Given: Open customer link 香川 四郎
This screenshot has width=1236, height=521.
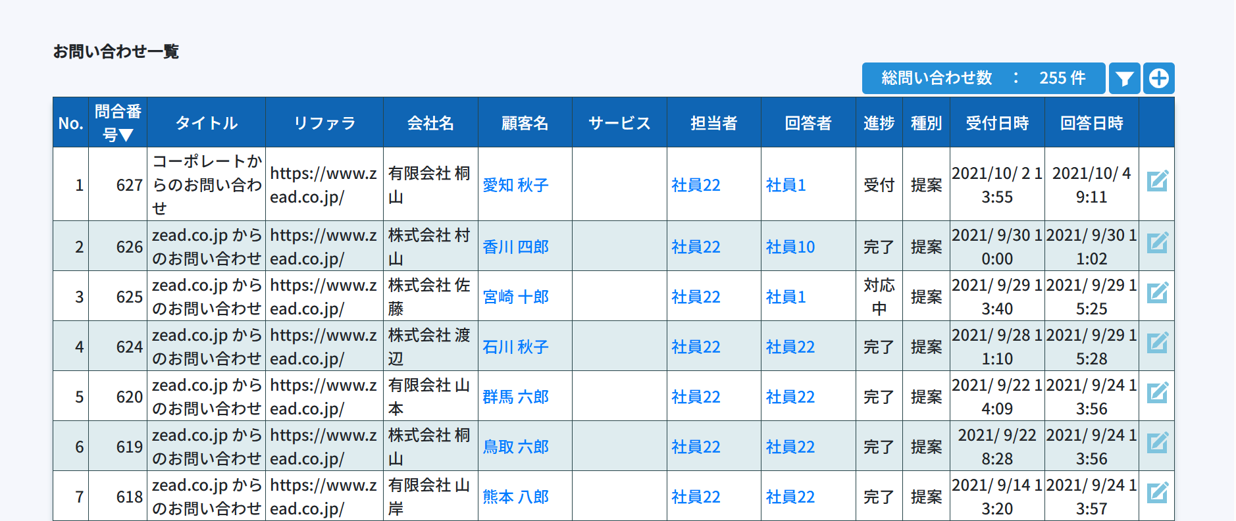Looking at the screenshot, I should pyautogui.click(x=515, y=247).
